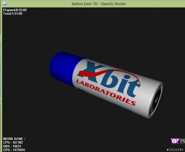
Task: Click the Total:1:31:05 time text
Action: [13, 14]
